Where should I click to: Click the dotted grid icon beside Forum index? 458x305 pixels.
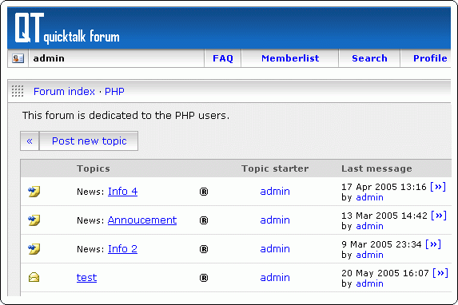click(18, 91)
